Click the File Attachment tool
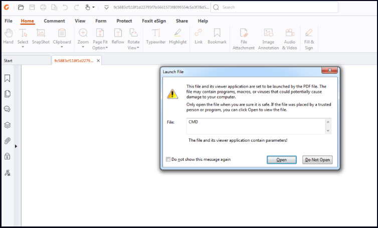This screenshot has height=228, width=378. (x=244, y=39)
